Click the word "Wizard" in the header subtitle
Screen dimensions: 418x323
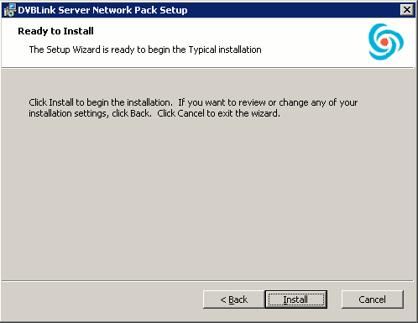[x=86, y=49]
